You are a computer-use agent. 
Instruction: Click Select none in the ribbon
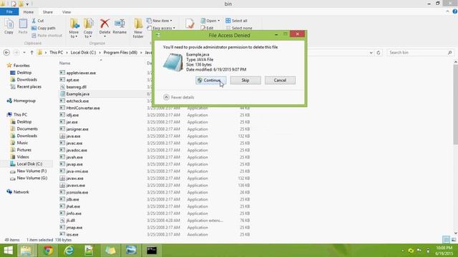click(x=239, y=28)
